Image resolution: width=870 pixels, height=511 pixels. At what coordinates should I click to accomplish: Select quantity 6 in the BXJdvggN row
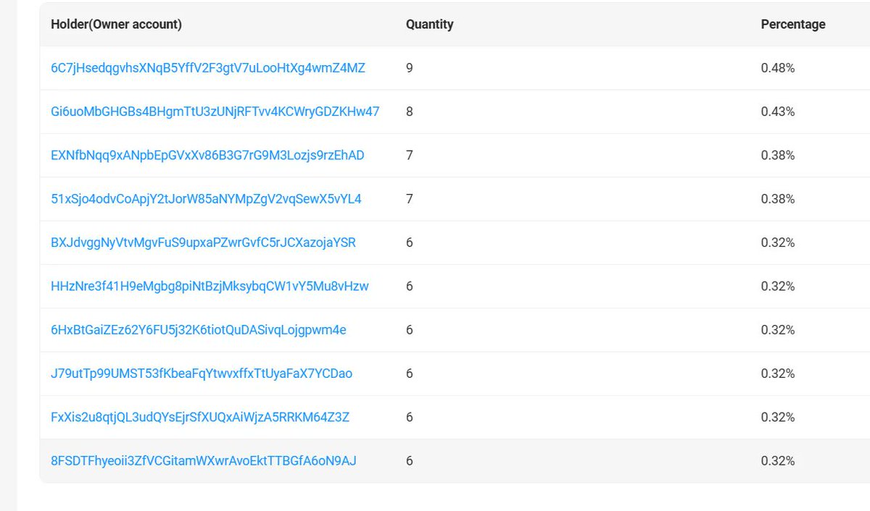pyautogui.click(x=410, y=242)
